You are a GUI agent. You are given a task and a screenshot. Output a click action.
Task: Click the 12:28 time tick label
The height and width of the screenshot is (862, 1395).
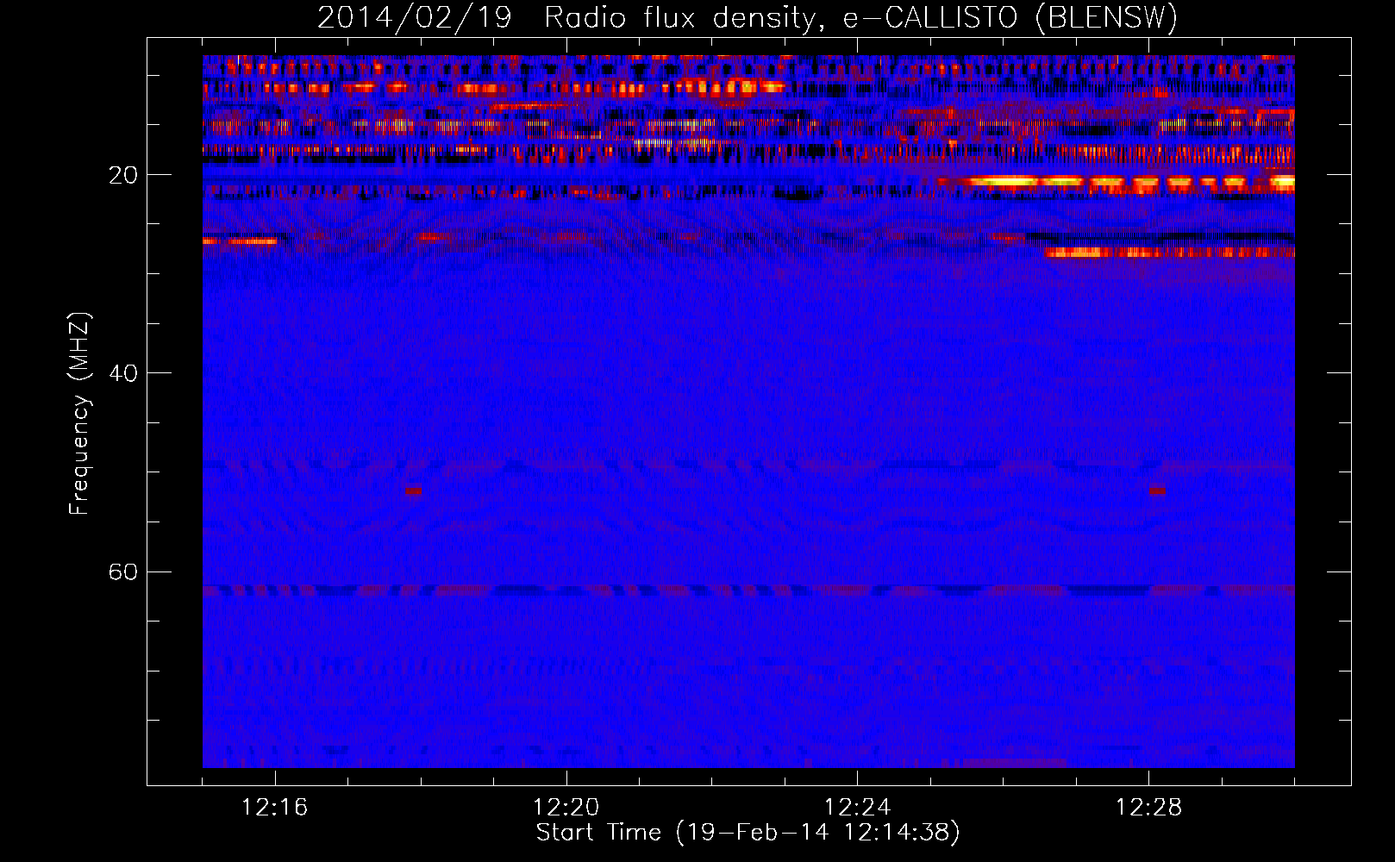(1149, 808)
